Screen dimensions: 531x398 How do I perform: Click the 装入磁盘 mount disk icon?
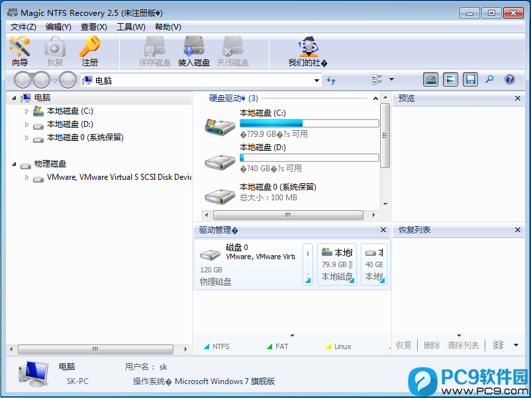[194, 52]
